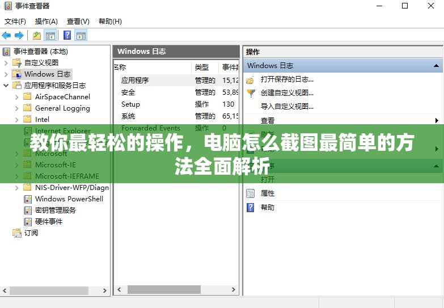Click the General Logging folder icon
The height and width of the screenshot is (308, 444).
27,108
